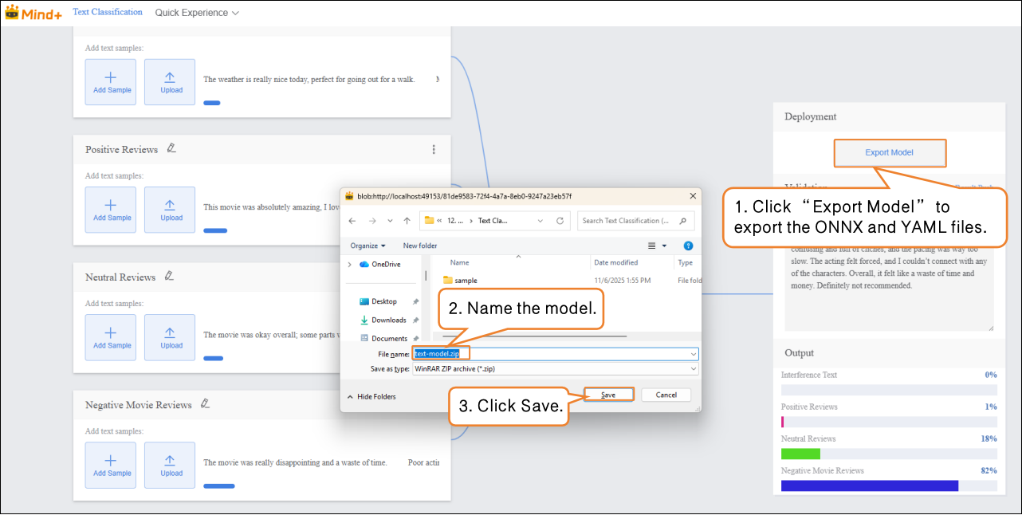Click Upload in the Neutral Reviews card

170,337
